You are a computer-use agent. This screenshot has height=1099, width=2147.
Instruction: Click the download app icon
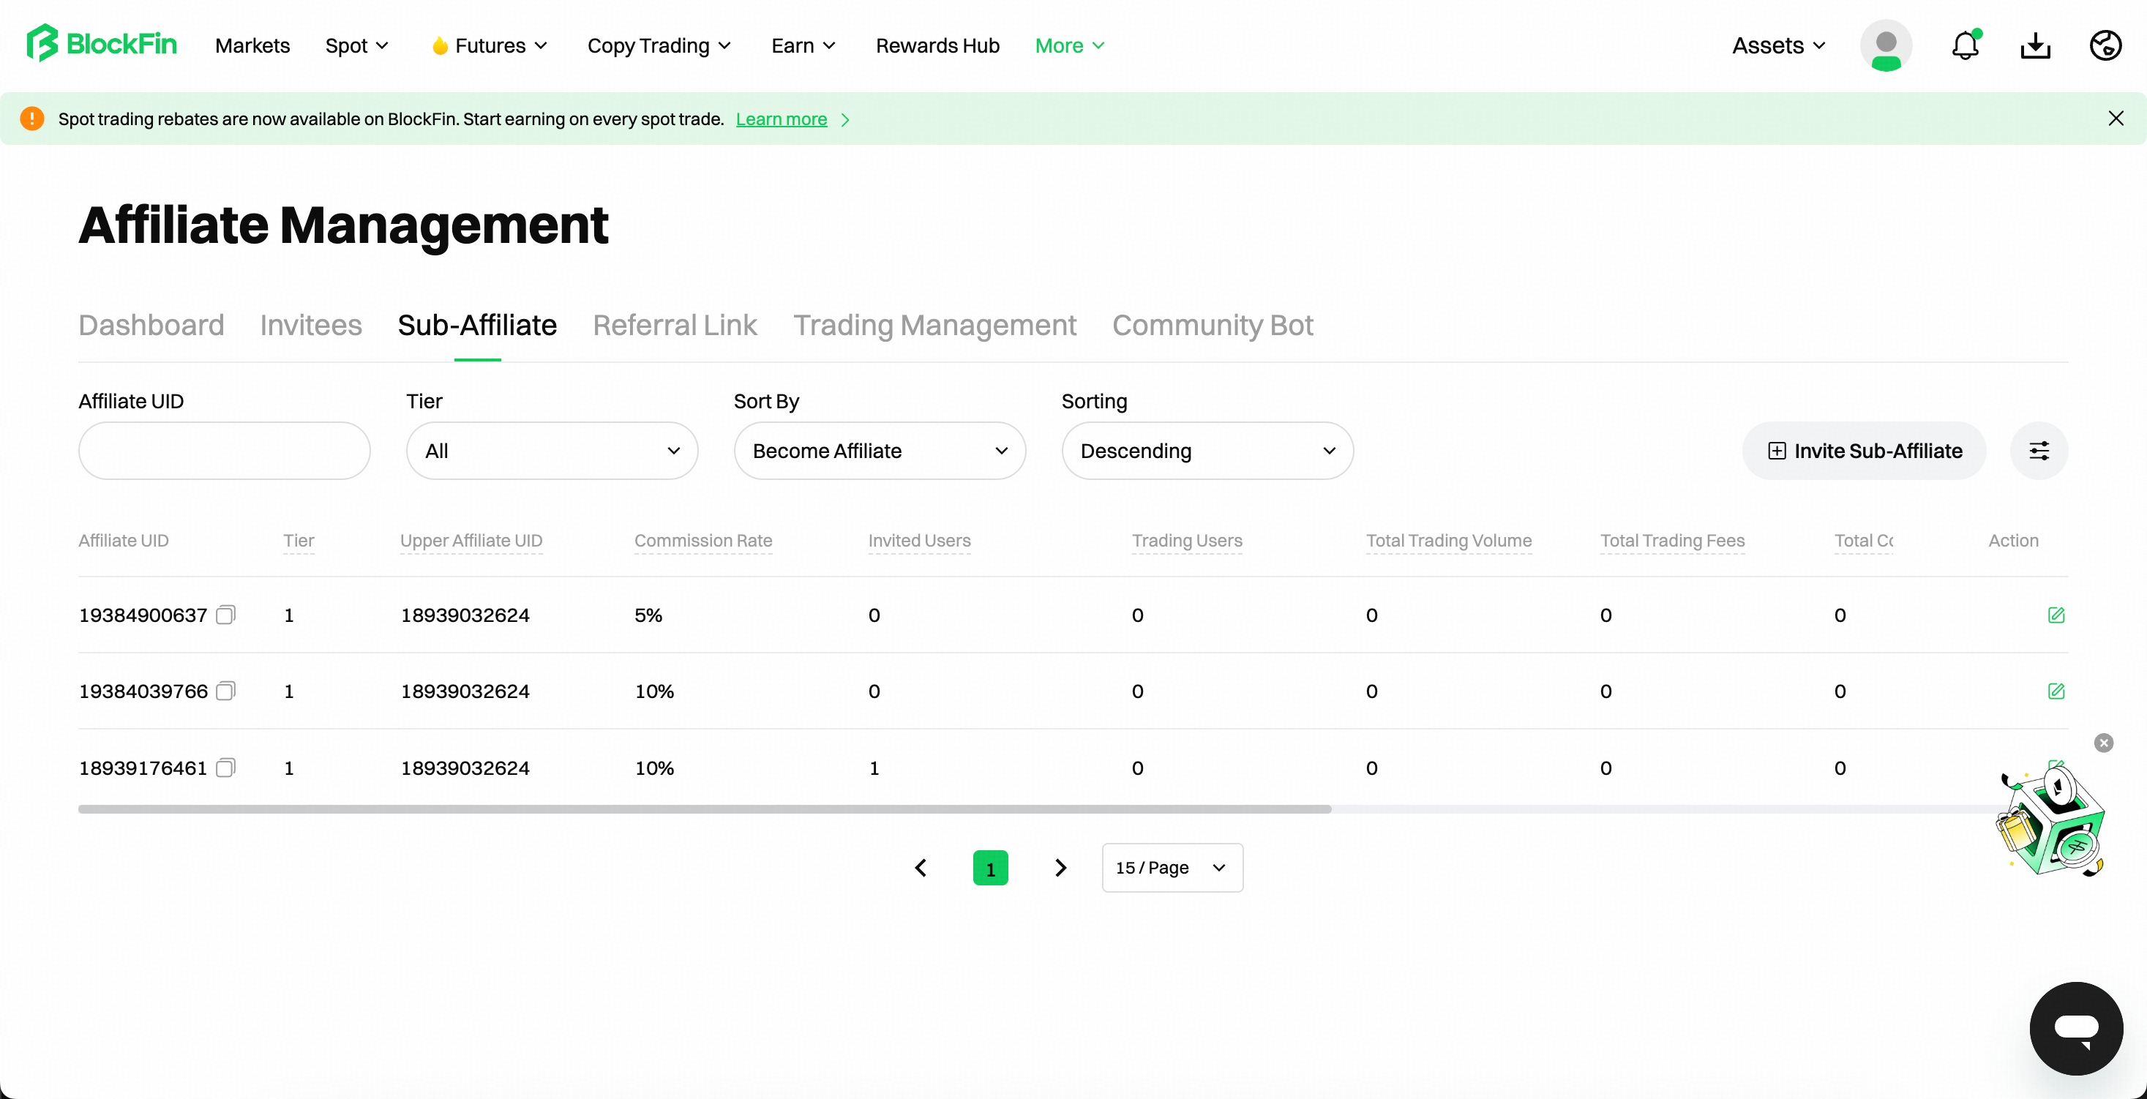(x=2034, y=45)
